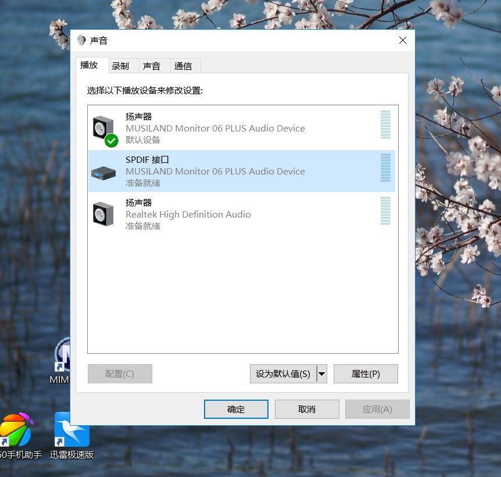
Task: Open the 通信 tab
Action: tap(183, 66)
